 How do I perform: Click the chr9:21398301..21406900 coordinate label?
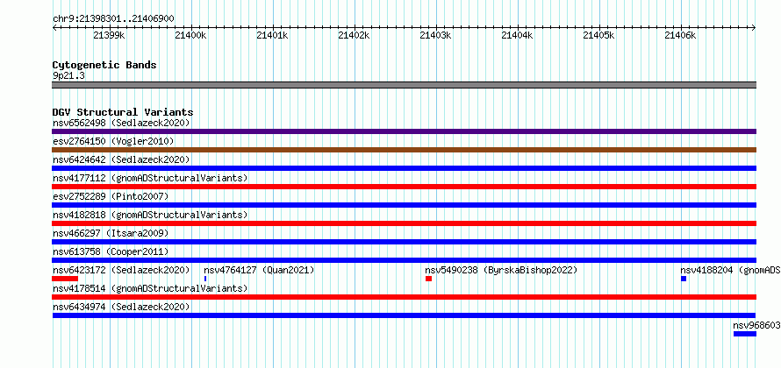(113, 19)
